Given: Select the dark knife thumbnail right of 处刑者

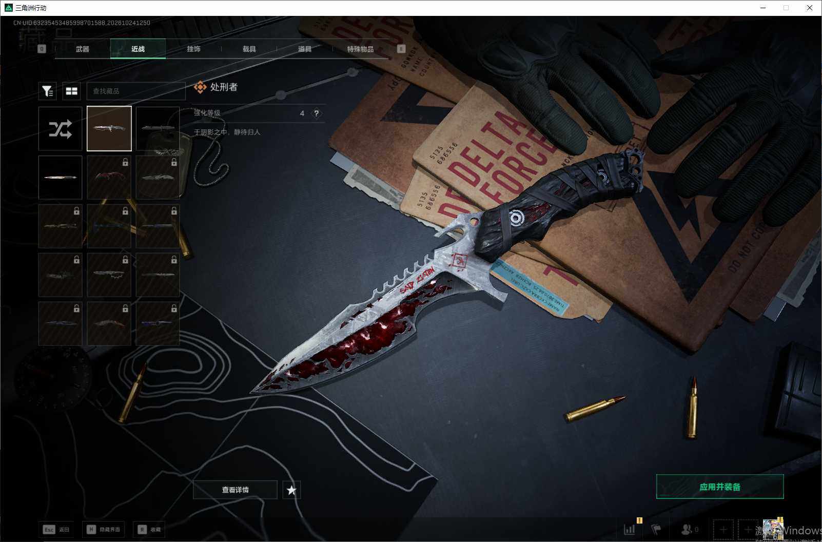Looking at the screenshot, I should pos(158,129).
